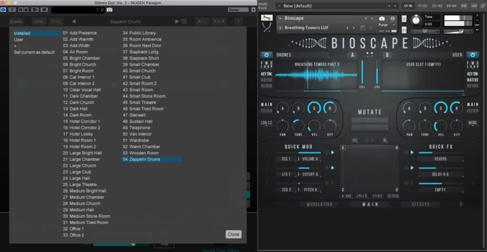
Task: Toggle the S solo button in Kontakt
Action: 404,19
